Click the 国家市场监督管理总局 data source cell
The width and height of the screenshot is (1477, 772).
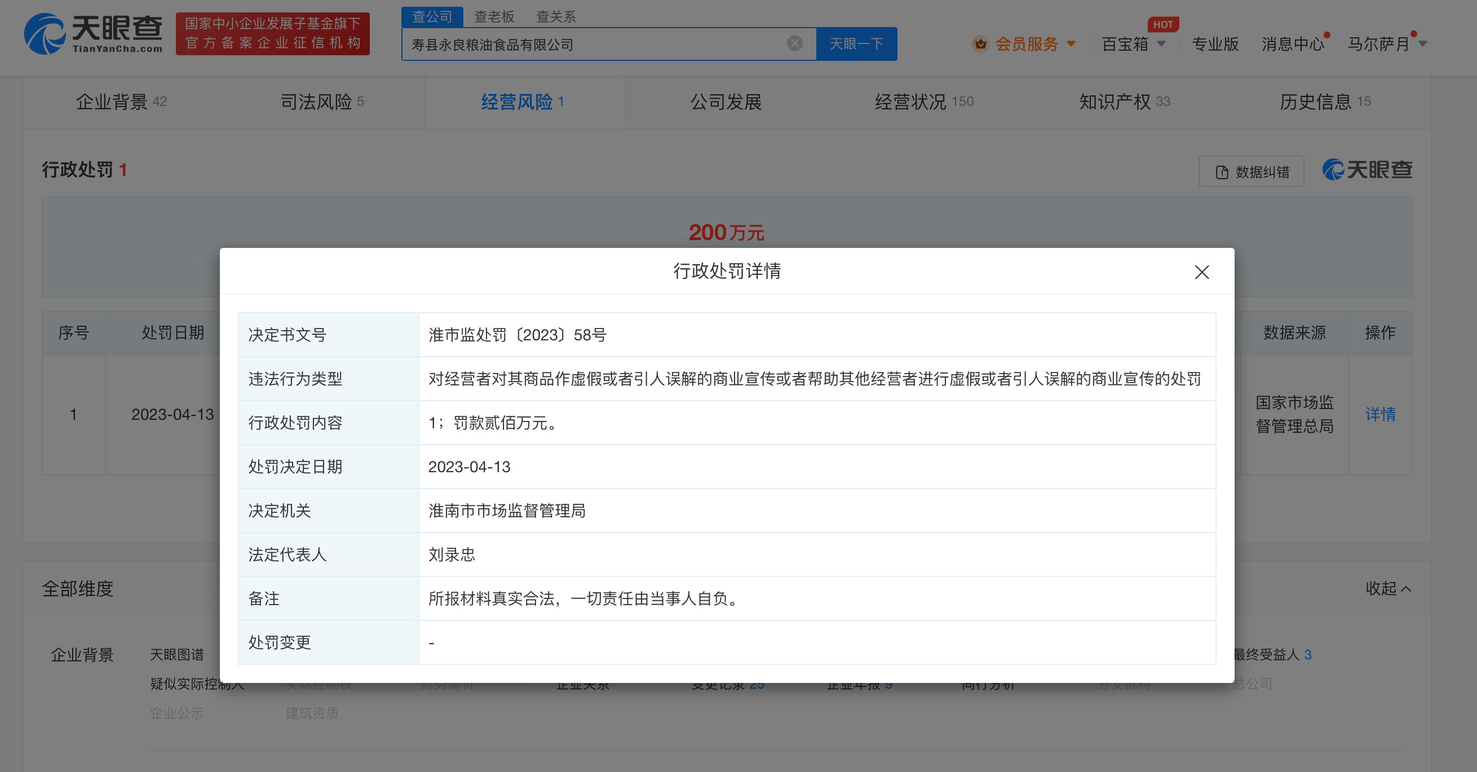(1294, 414)
